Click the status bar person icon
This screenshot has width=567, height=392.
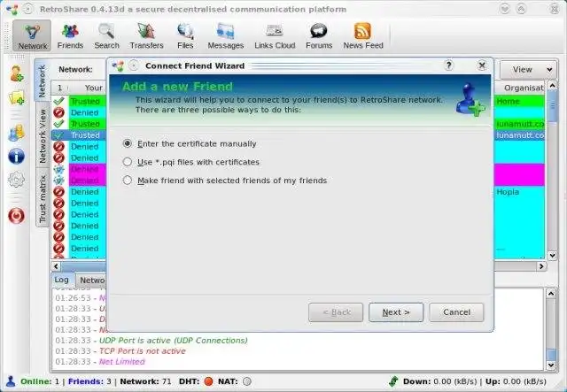tap(11, 381)
